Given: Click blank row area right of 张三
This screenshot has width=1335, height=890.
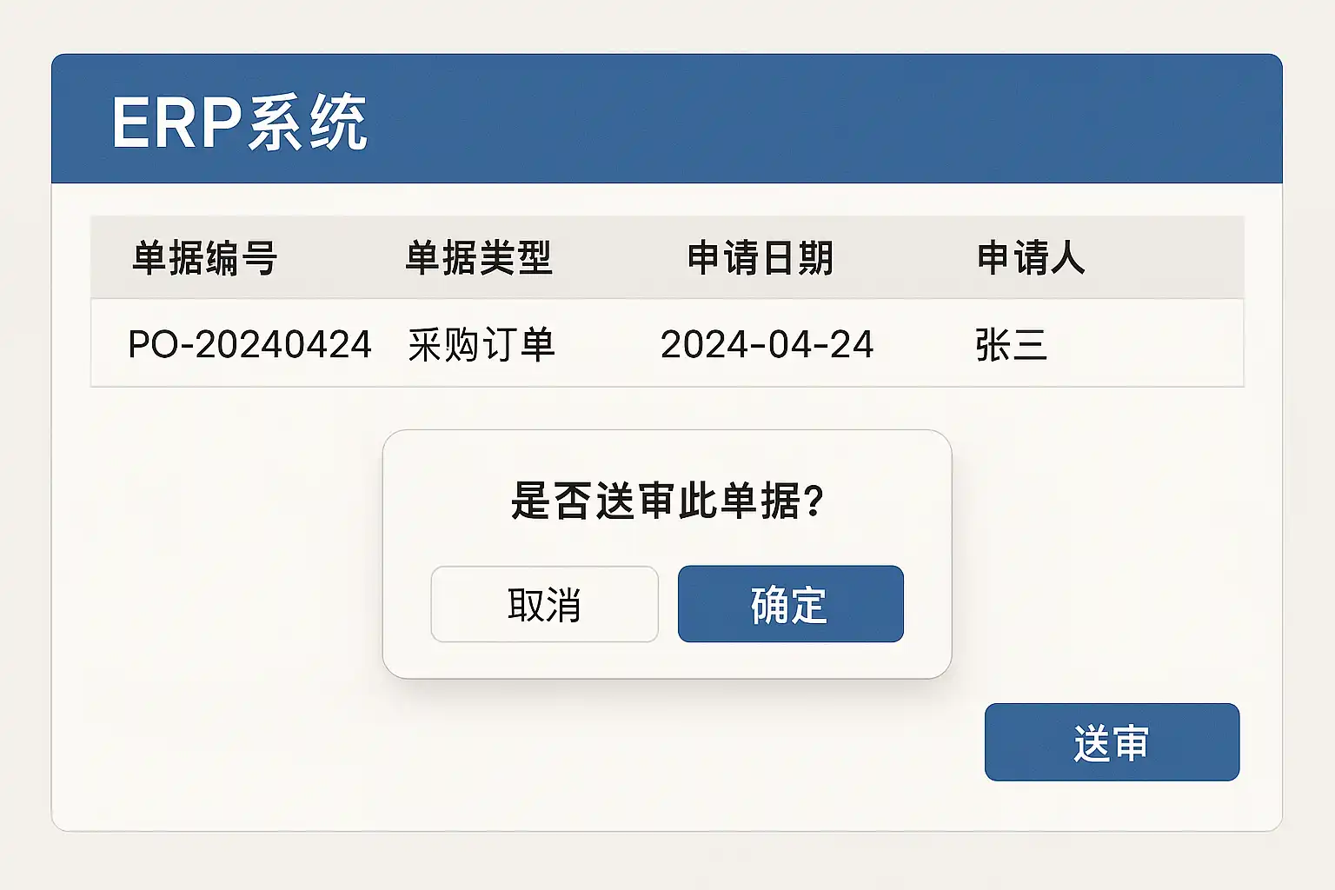Looking at the screenshot, I should 1156,344.
